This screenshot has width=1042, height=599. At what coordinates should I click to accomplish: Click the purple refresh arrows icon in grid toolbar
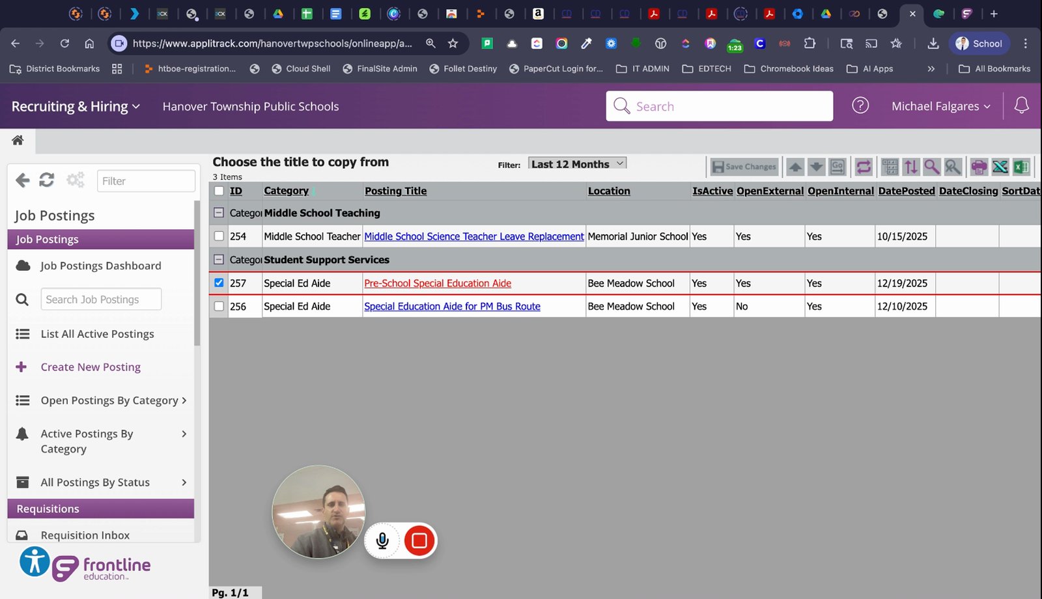864,167
